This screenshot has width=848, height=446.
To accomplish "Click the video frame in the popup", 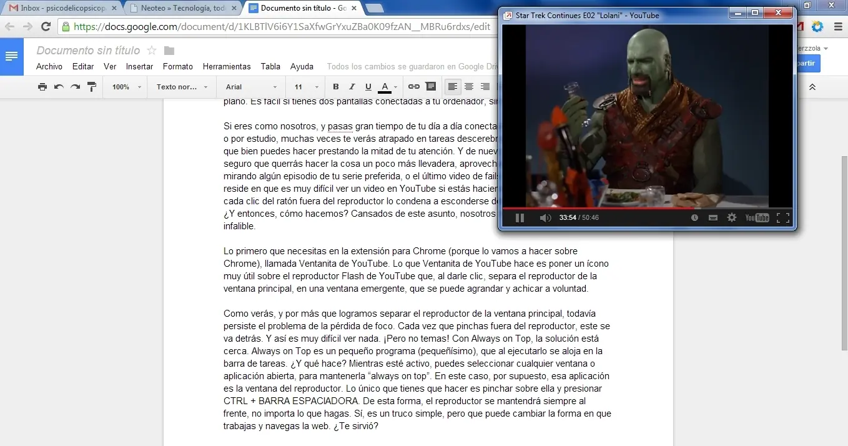I will tap(648, 116).
